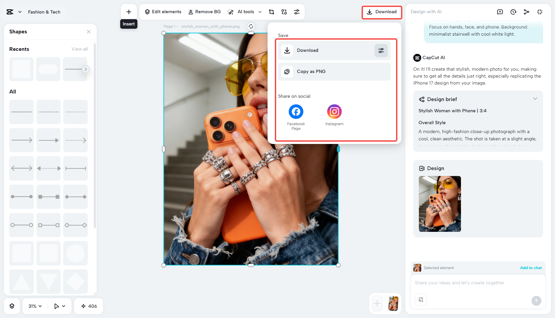This screenshot has width=555, height=318.
Task: Click View all recents link
Action: tap(79, 49)
